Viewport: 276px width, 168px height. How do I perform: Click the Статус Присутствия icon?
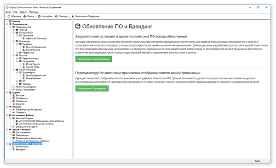pos(13,90)
